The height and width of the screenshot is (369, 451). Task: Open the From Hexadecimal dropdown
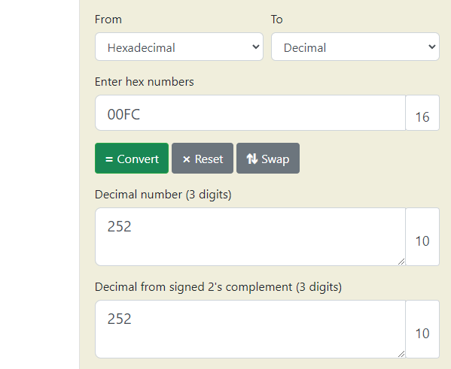tap(179, 47)
